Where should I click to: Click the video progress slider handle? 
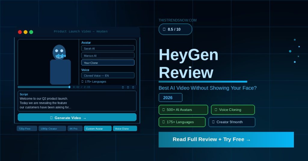(x=69, y=87)
